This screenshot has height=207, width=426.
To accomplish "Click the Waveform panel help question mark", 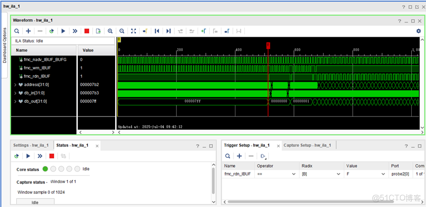I will (399, 21).
